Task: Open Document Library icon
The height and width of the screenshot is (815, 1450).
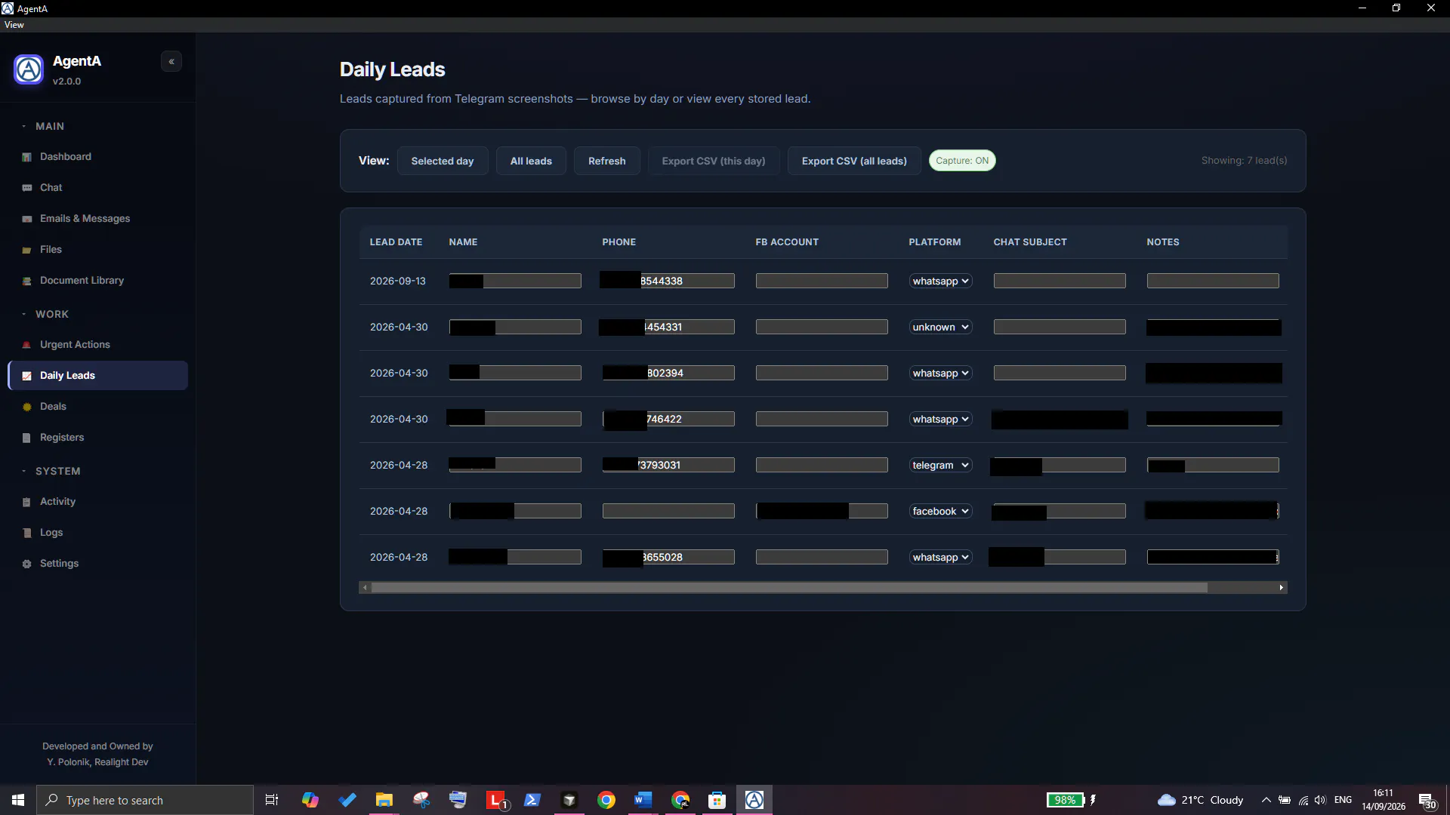Action: [x=26, y=281]
